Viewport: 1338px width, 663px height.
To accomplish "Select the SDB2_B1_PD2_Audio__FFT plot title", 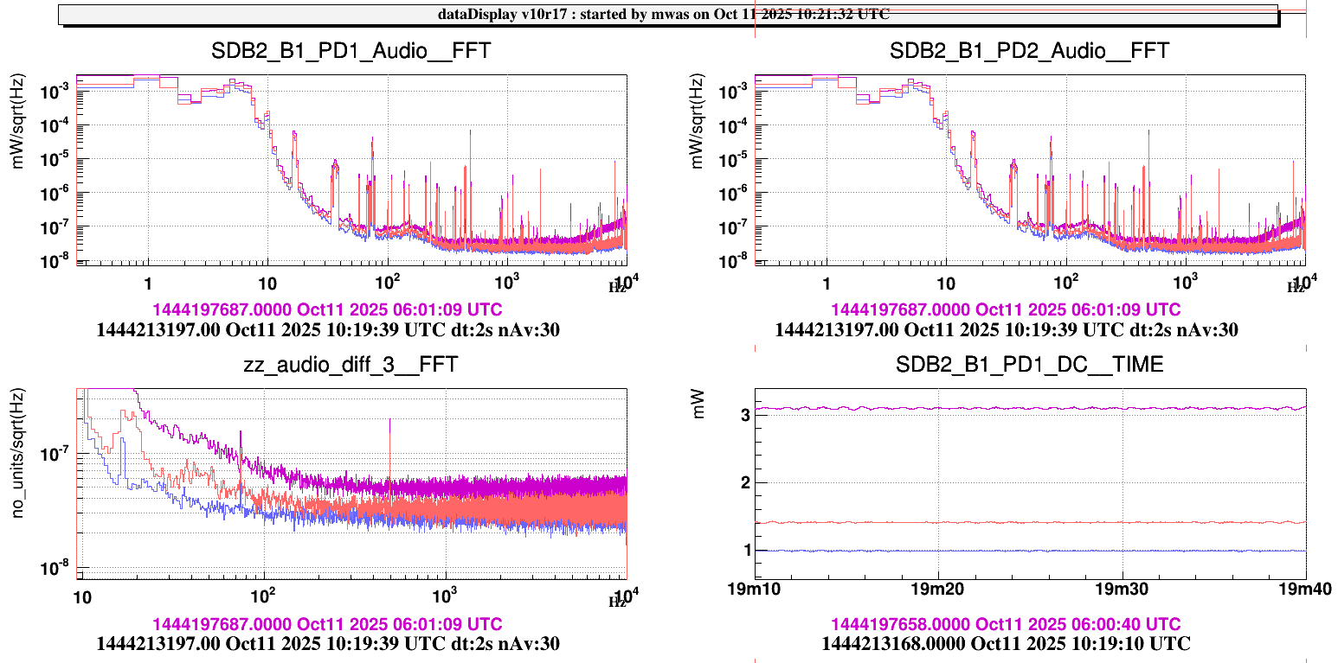I will click(x=1029, y=51).
